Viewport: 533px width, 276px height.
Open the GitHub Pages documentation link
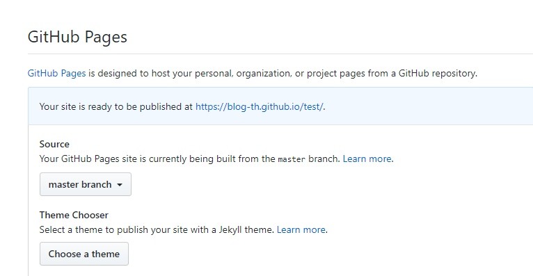56,73
